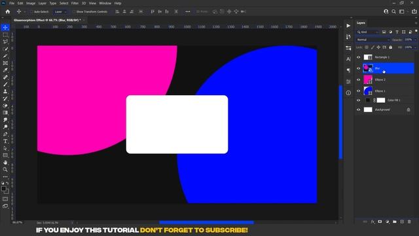
Task: Select the Ellipse 1 layer name
Action: (380, 91)
